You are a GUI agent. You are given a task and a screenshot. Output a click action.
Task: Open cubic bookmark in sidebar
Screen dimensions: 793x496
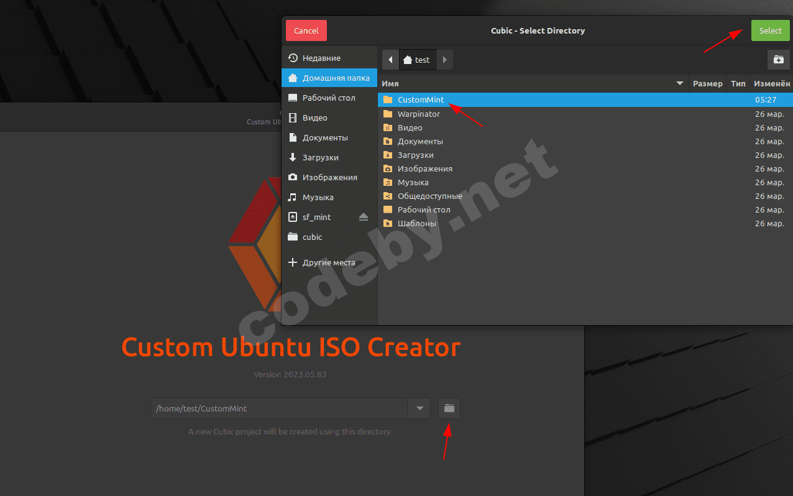[x=329, y=237]
